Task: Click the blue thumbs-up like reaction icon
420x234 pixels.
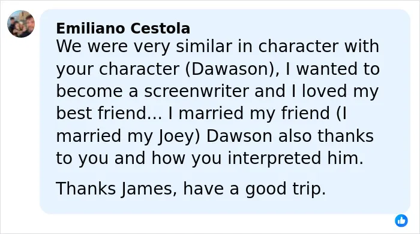Action: tap(401, 221)
